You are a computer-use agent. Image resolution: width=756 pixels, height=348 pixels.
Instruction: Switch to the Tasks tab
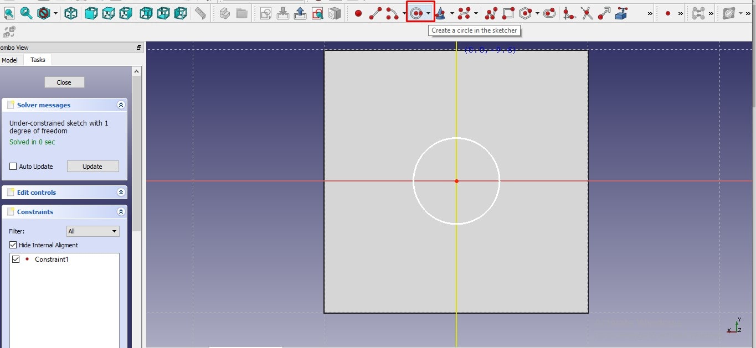pyautogui.click(x=38, y=60)
